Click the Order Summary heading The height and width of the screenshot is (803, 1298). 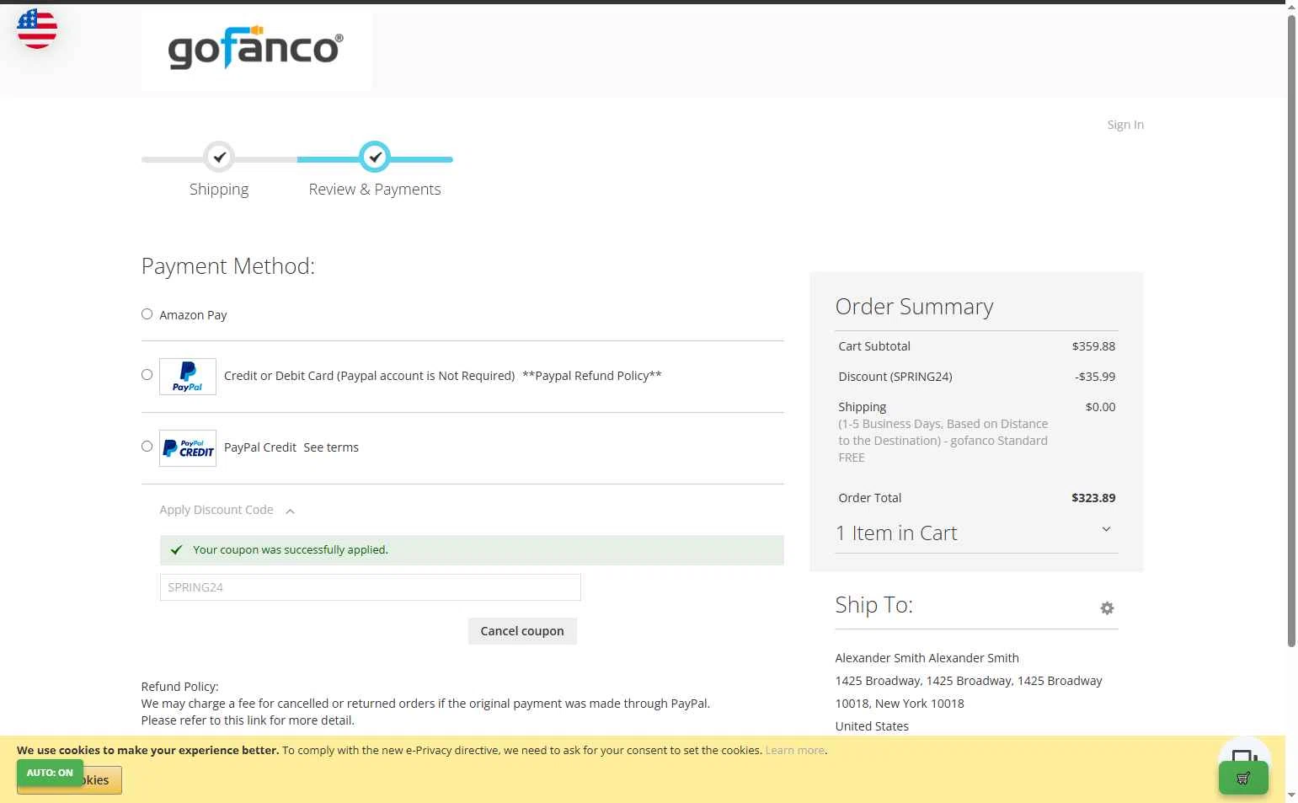tap(914, 307)
